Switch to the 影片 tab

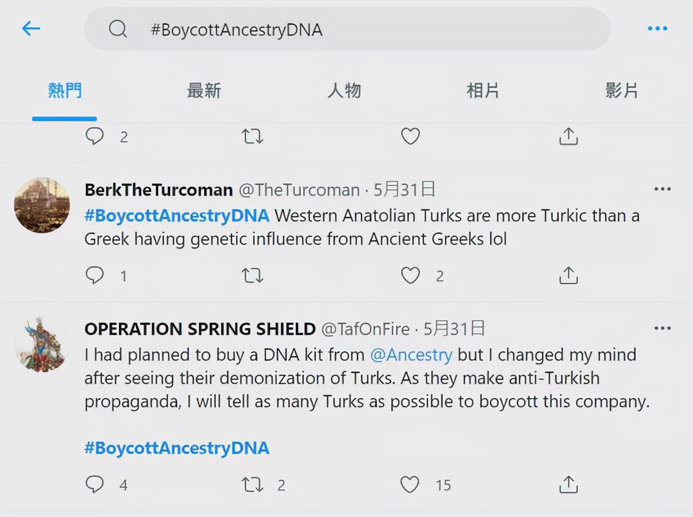click(622, 91)
